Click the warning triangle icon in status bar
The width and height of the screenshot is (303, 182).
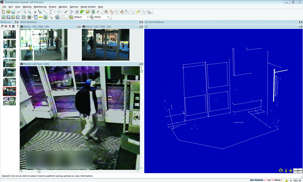[286, 180]
